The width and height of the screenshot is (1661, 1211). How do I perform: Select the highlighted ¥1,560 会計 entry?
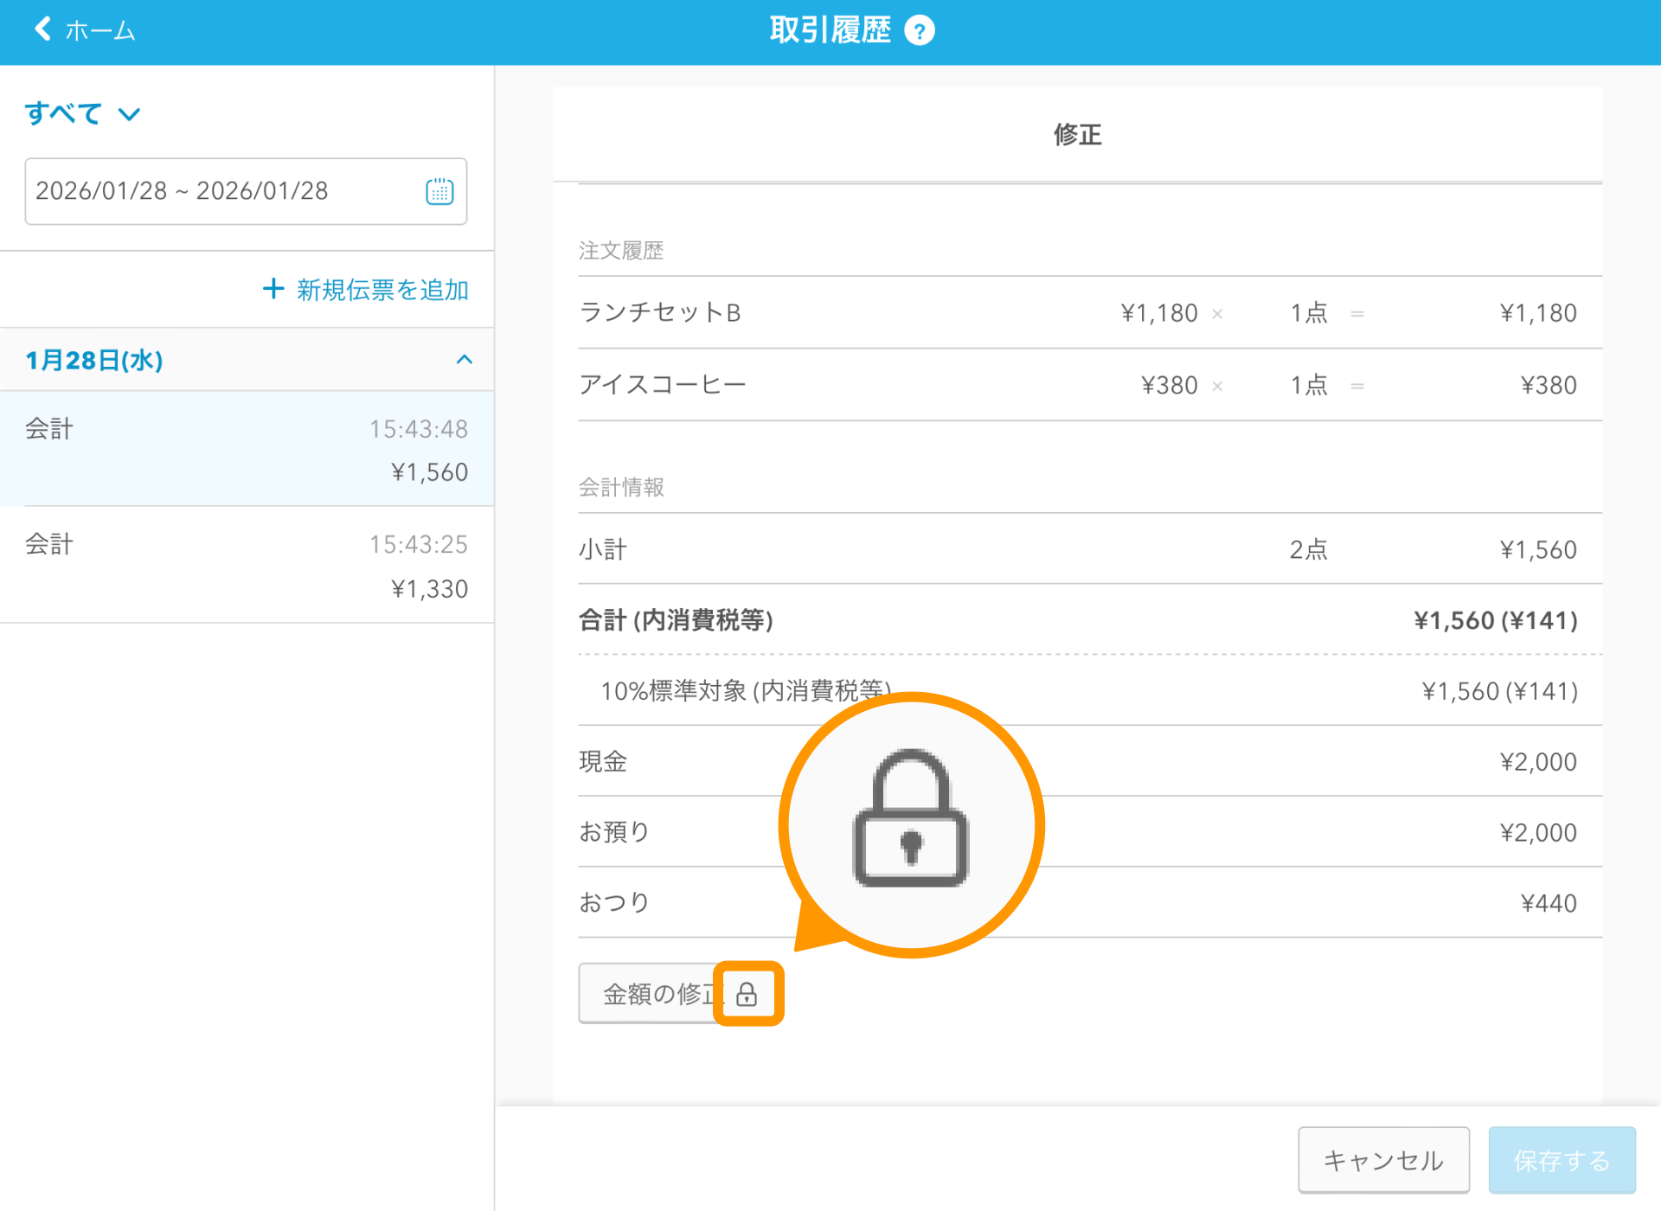coord(247,449)
